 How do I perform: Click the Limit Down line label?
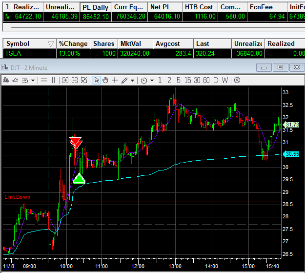[18, 197]
